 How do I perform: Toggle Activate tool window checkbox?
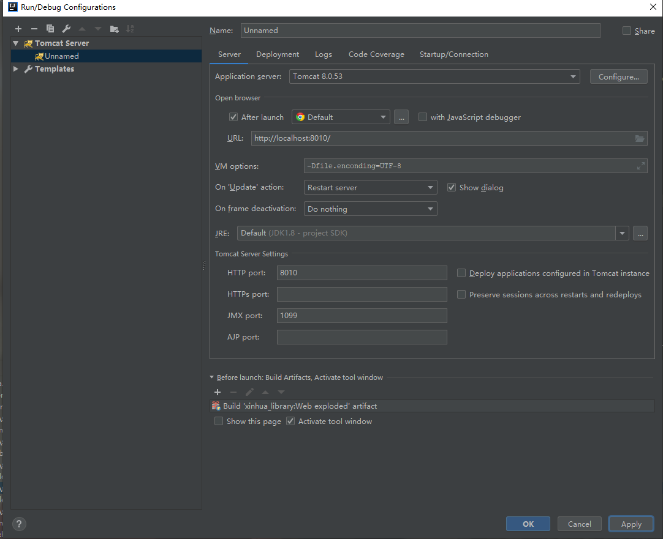pyautogui.click(x=290, y=422)
